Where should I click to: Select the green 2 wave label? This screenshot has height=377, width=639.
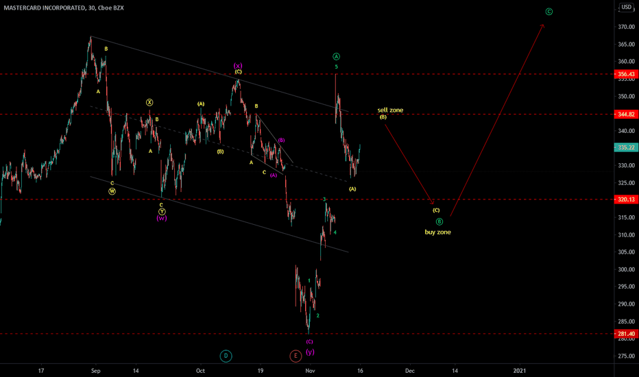[318, 315]
